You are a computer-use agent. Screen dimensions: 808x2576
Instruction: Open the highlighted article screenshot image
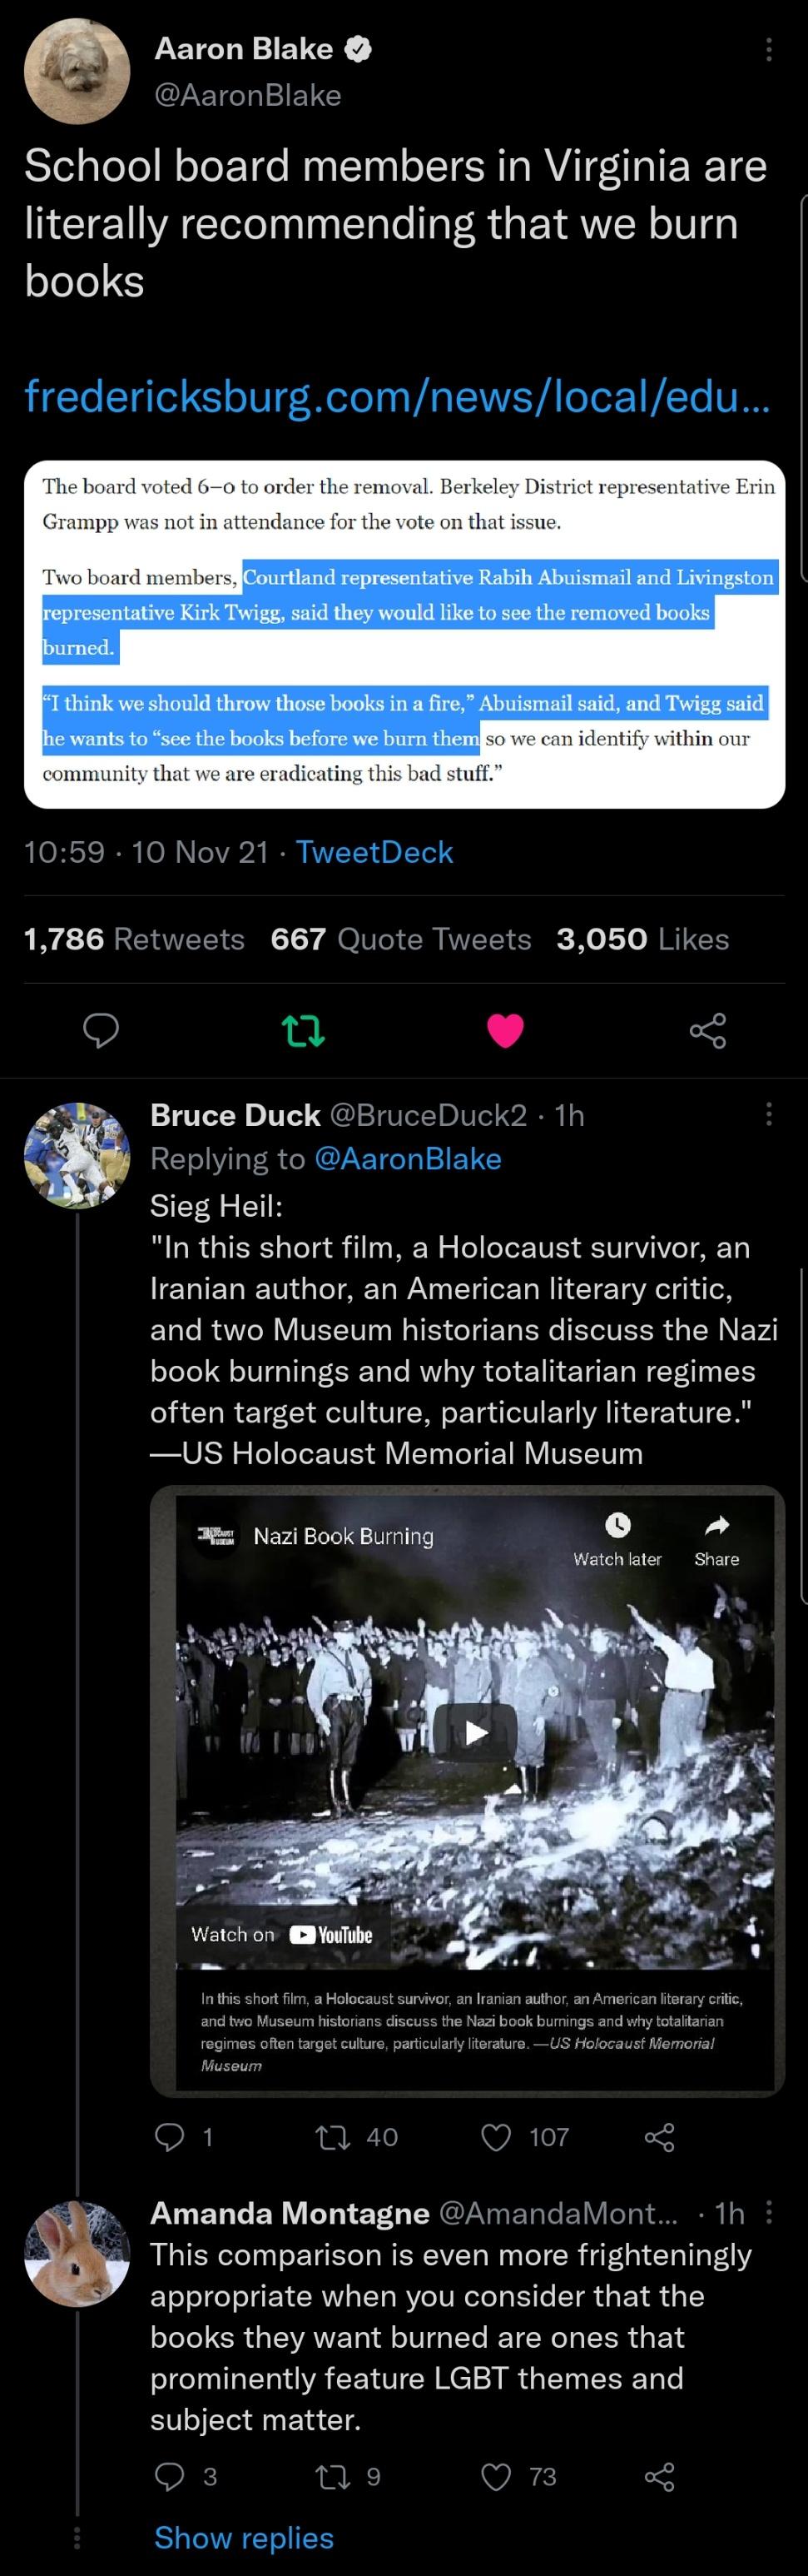click(x=404, y=634)
